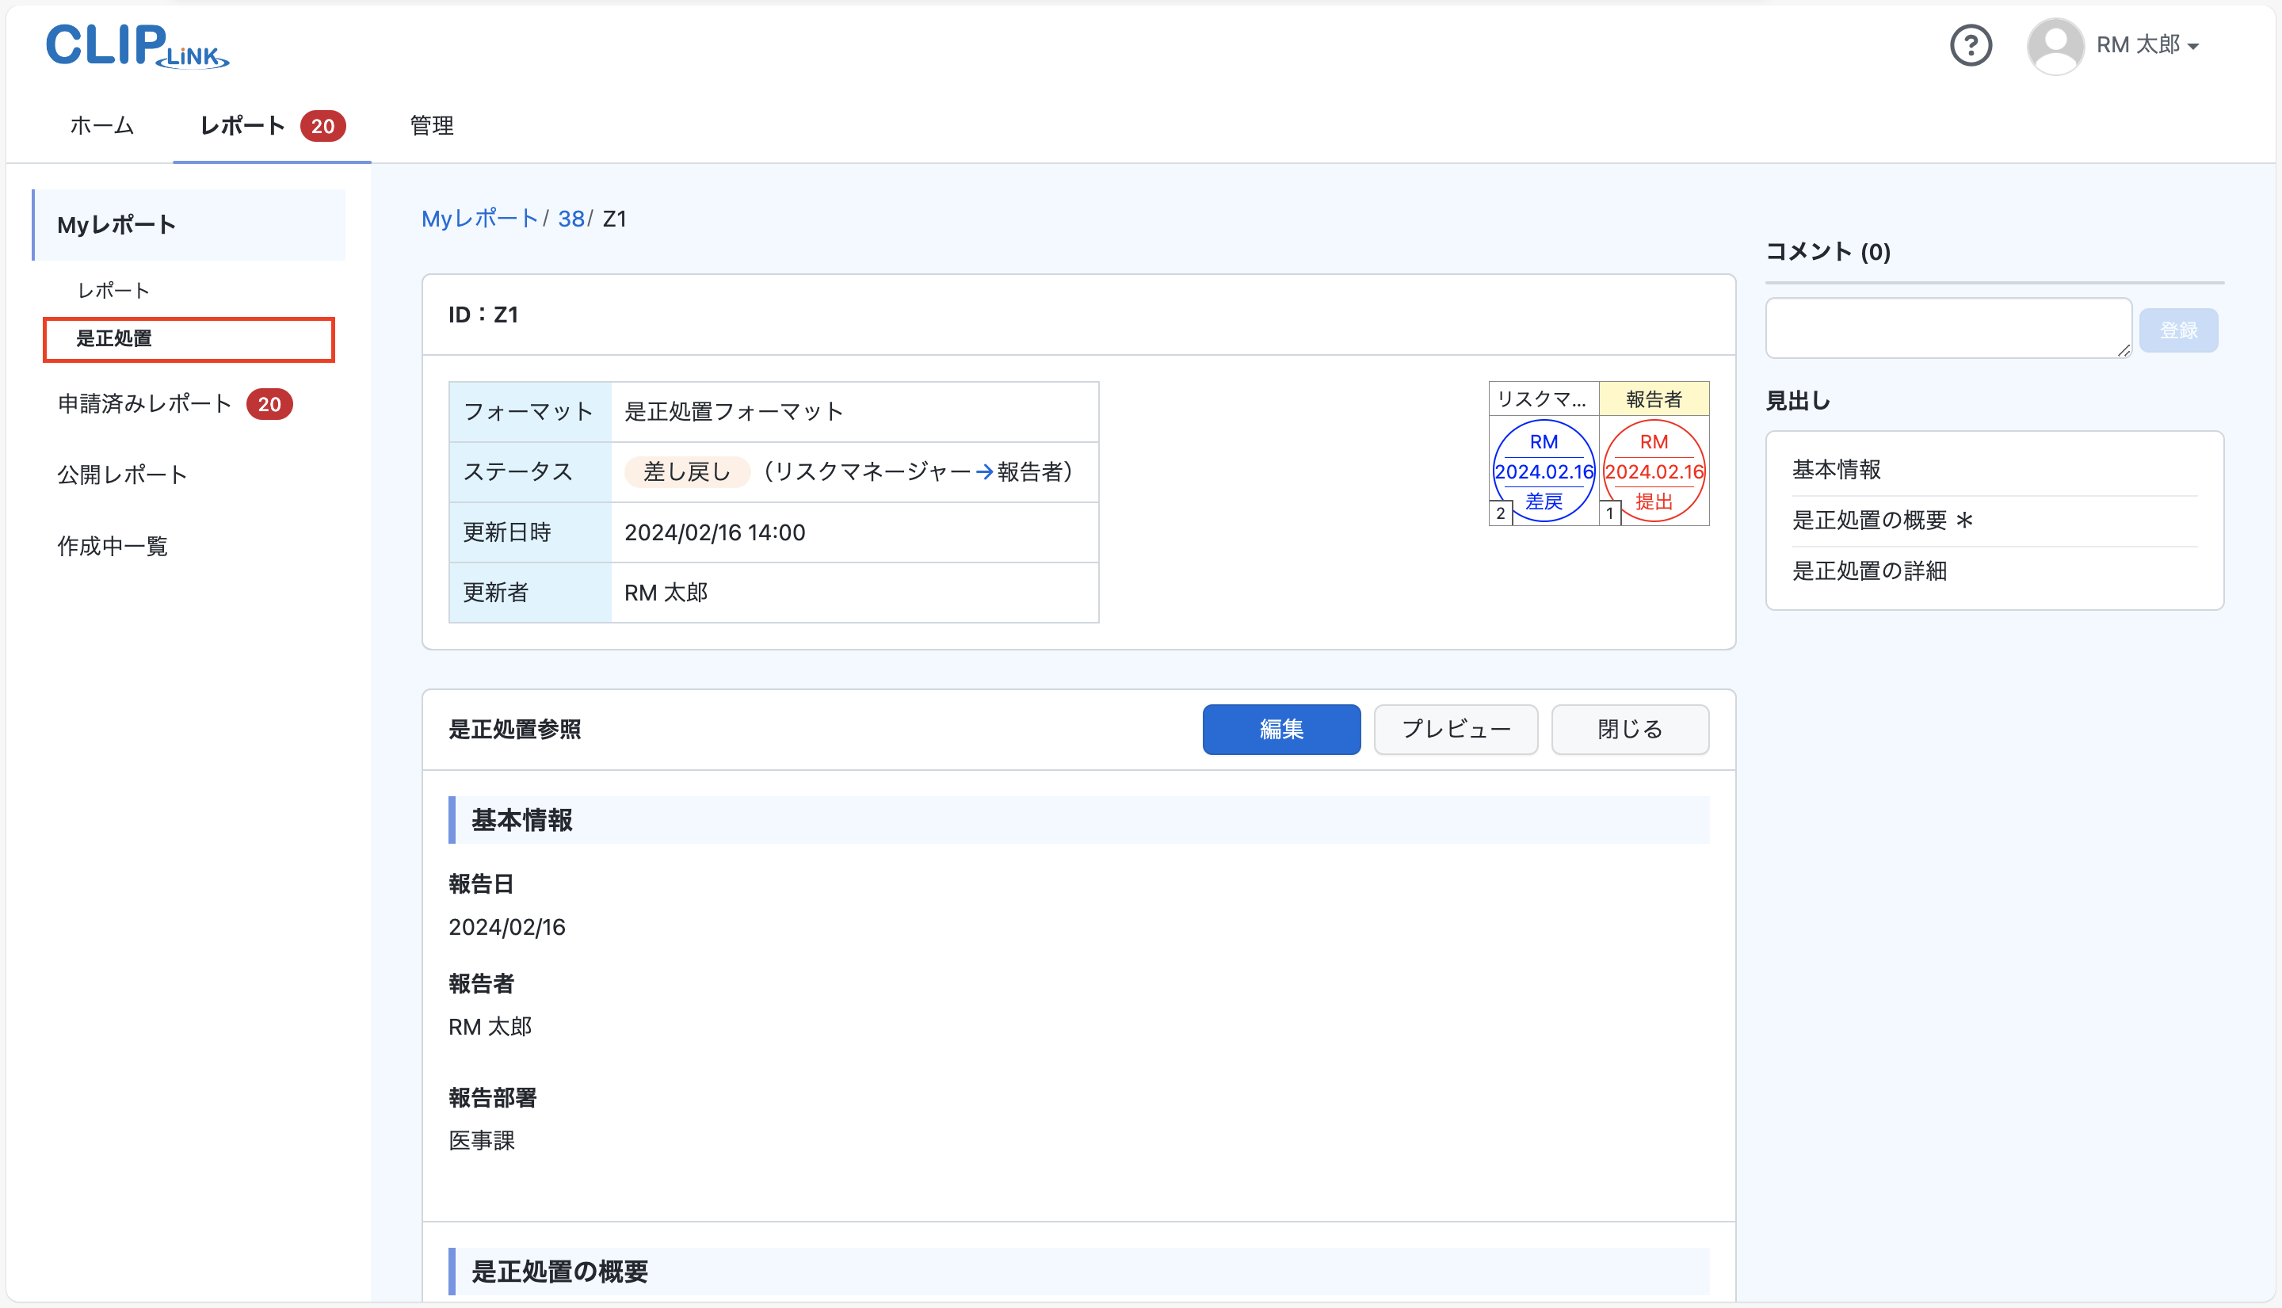Open 作成中一覧 from the sidebar
2282x1308 pixels.
pyautogui.click(x=112, y=546)
